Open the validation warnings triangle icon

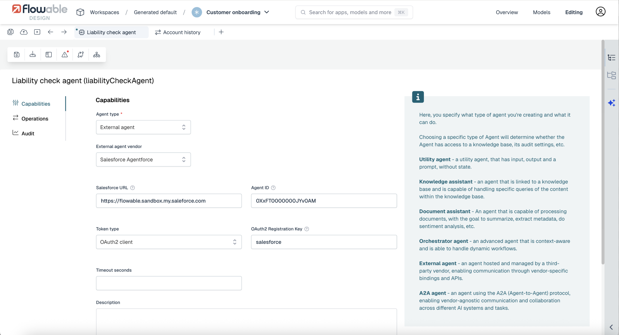point(65,54)
